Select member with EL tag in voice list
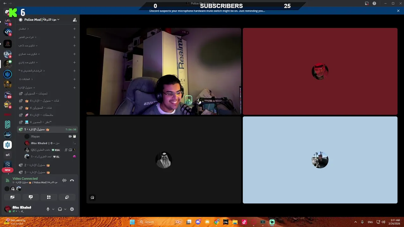This screenshot has width=404, height=227. click(50, 157)
